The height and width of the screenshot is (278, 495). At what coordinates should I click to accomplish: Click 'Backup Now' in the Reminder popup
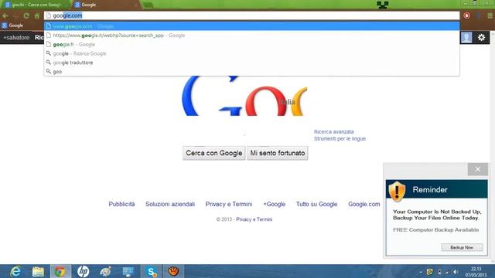[x=462, y=247]
